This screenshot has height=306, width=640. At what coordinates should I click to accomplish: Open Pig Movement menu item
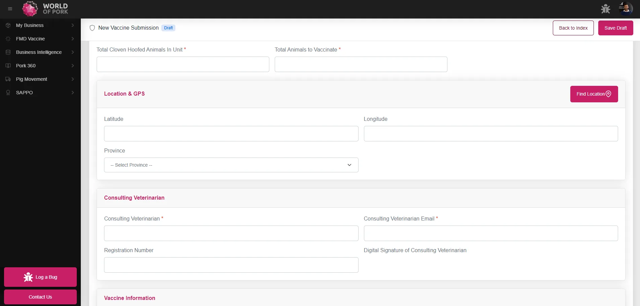40,79
